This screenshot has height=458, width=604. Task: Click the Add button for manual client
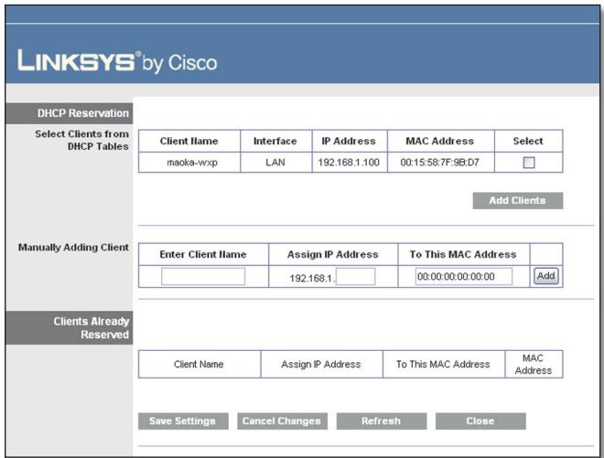[x=545, y=276]
